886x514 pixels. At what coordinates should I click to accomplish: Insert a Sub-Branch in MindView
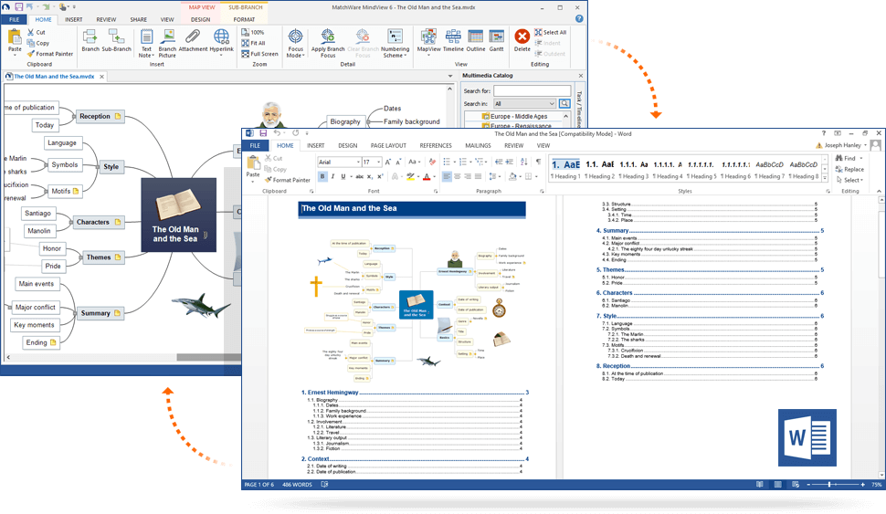click(116, 41)
